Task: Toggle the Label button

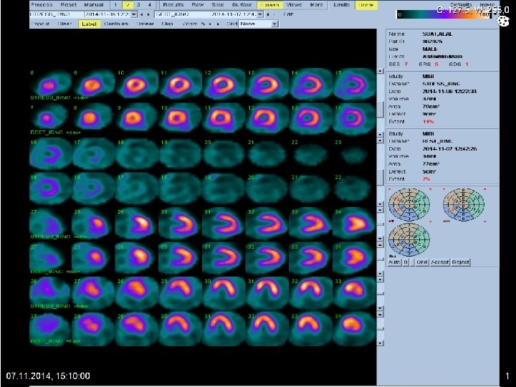Action: click(89, 24)
